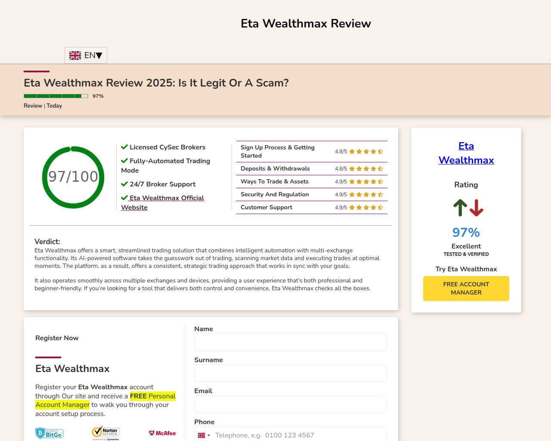The image size is (551, 441).
Task: Click the 'Verdict:' heading
Action: (47, 242)
